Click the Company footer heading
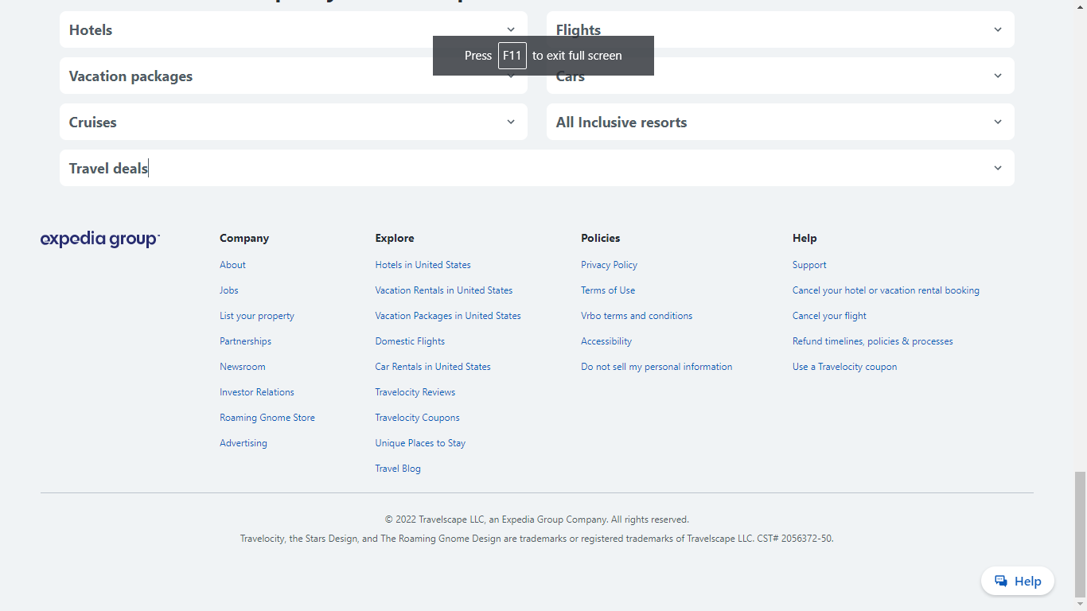 coord(244,238)
